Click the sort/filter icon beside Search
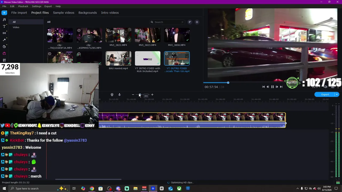Viewport: 342px width, 192px height. 190,22
